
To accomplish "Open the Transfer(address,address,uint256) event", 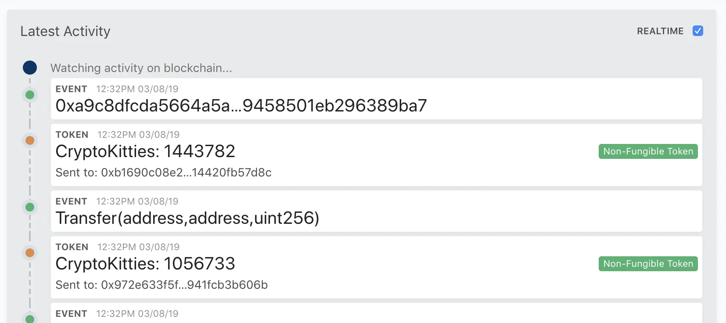I will [187, 218].
